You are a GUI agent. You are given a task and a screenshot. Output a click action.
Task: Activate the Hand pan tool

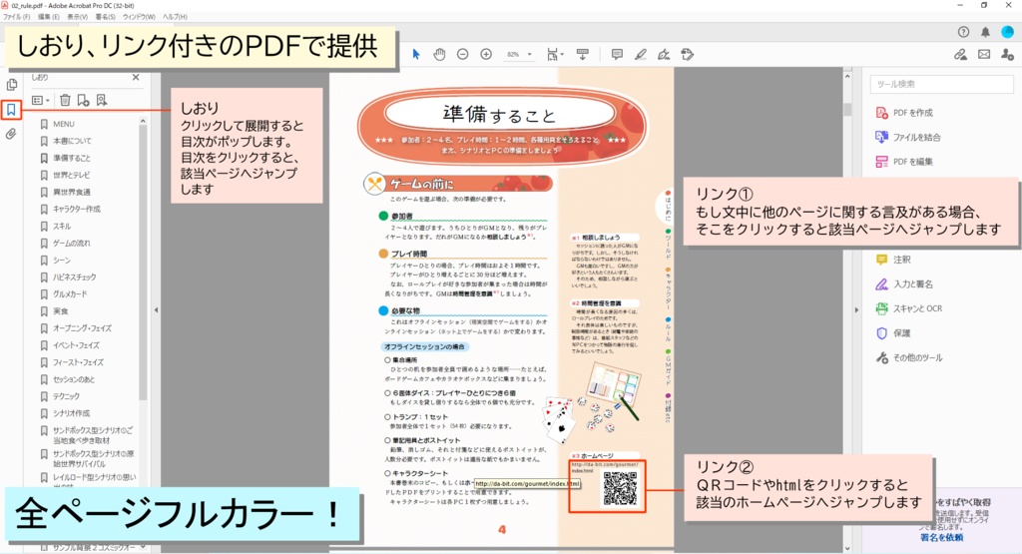439,55
